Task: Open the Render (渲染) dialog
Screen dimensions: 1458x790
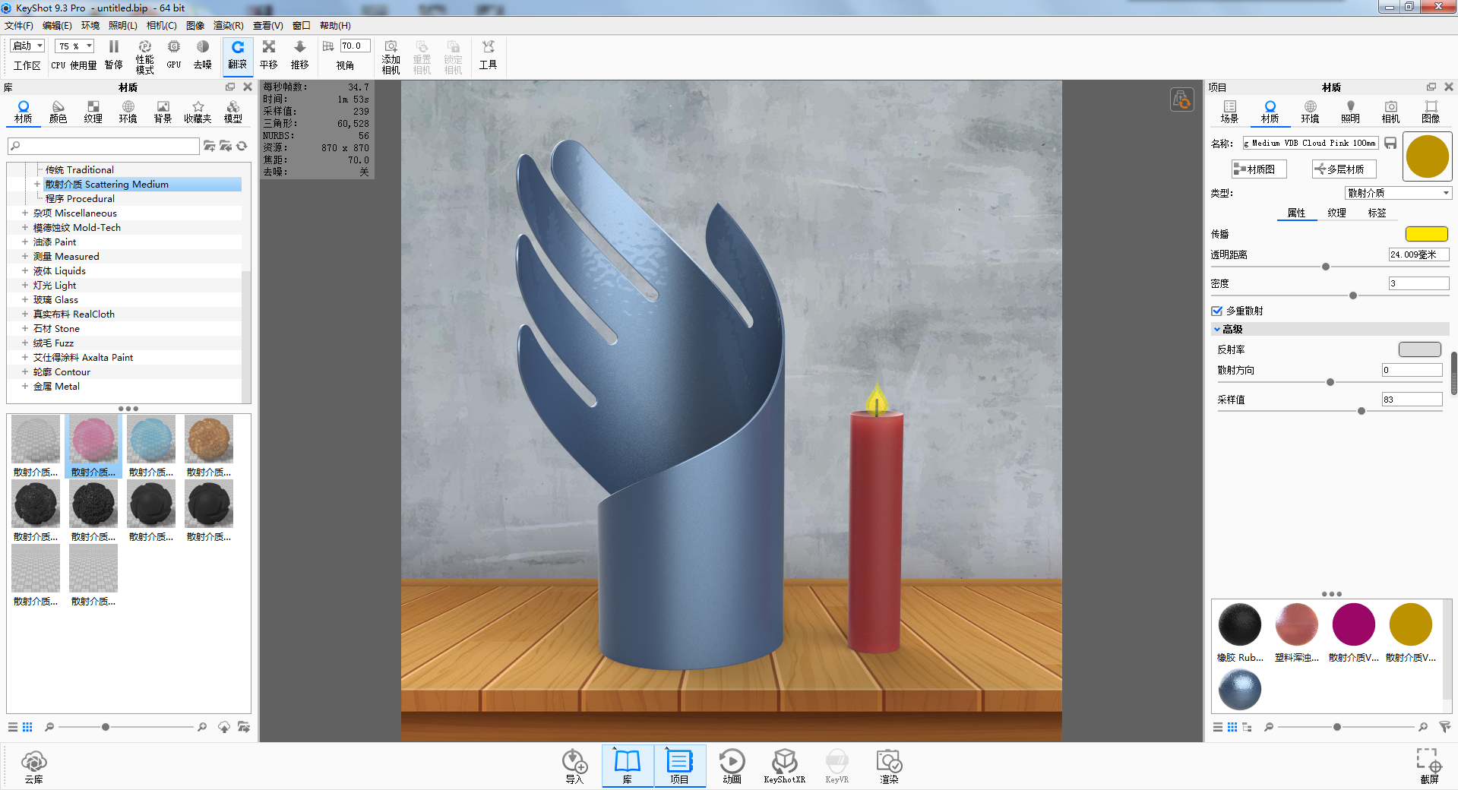Action: (889, 766)
